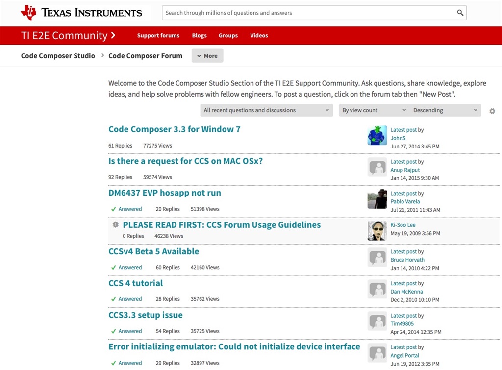Click Code Composer Forum breadcrumb
Image resolution: width=502 pixels, height=370 pixels.
145,56
